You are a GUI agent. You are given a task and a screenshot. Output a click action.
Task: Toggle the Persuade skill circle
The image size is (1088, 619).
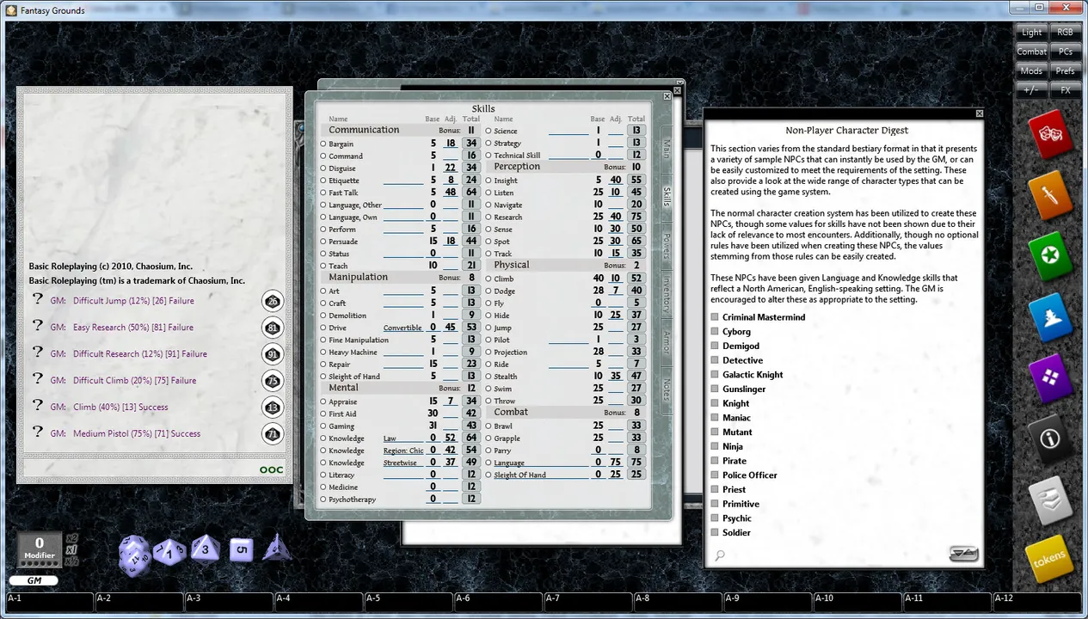click(323, 242)
